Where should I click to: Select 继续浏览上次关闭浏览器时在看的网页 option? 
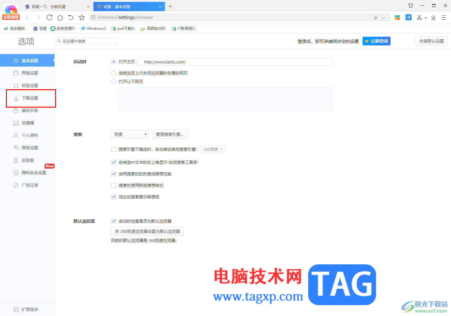coord(114,73)
